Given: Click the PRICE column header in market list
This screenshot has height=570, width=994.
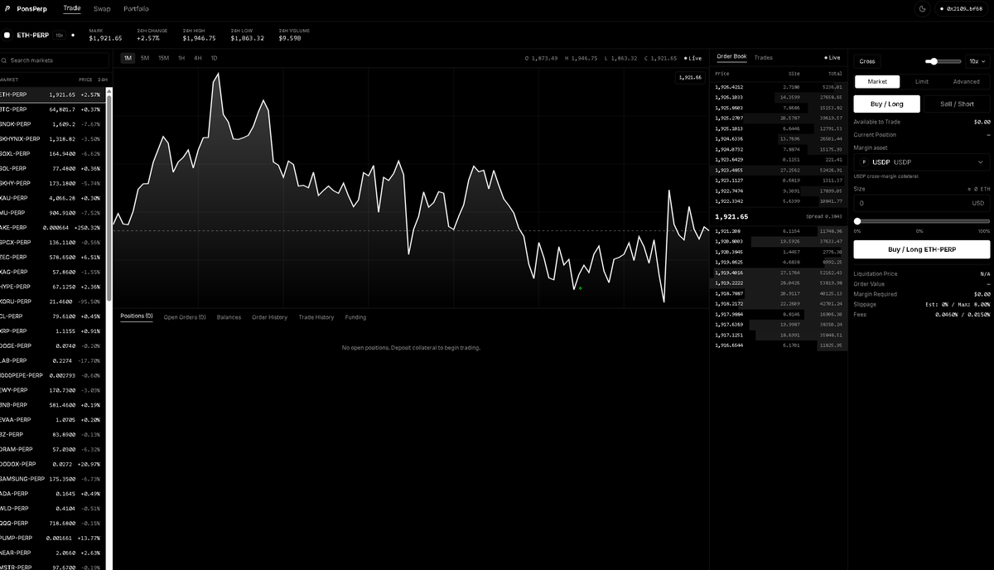Looking at the screenshot, I should (x=85, y=80).
